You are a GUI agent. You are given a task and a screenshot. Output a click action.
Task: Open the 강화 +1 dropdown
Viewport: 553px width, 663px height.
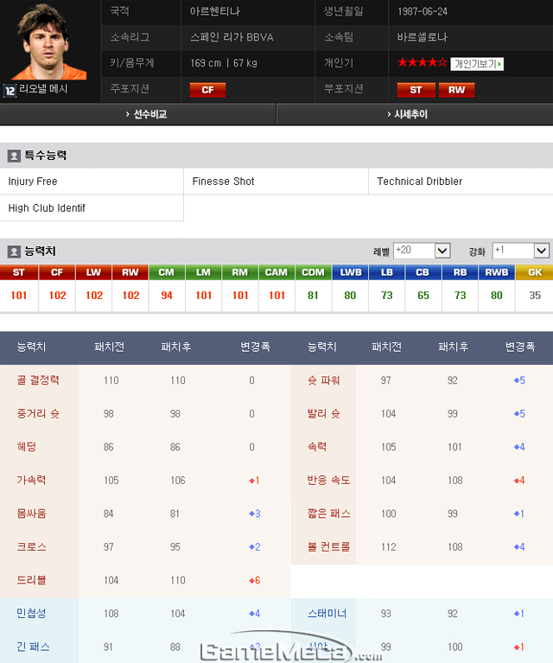point(521,251)
